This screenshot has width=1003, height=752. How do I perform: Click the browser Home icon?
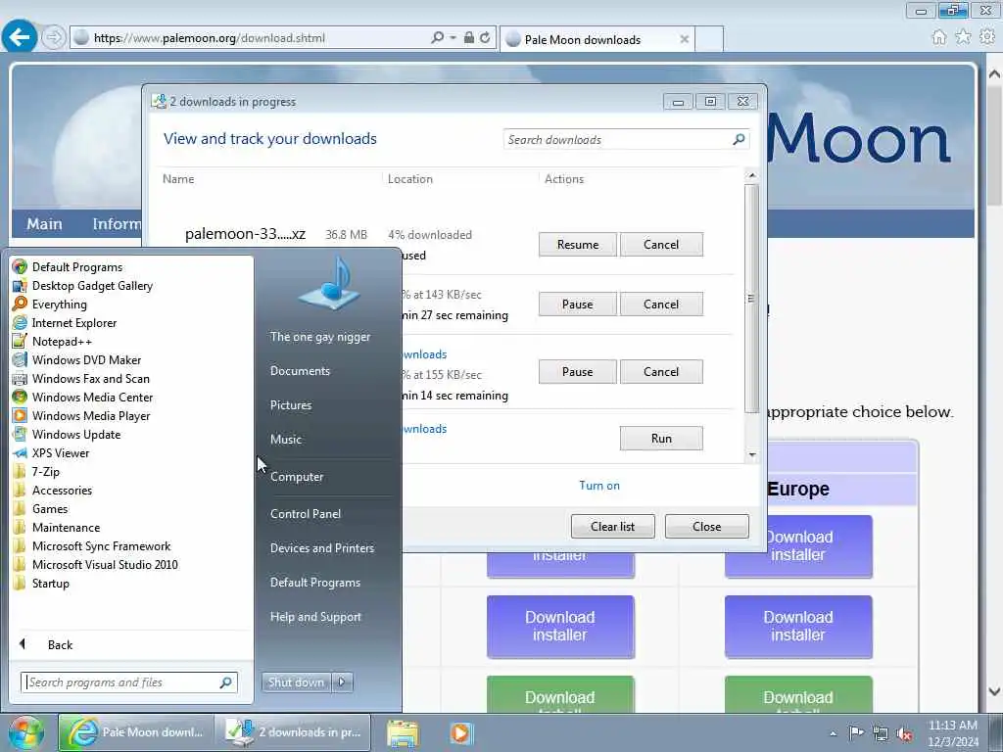938,37
